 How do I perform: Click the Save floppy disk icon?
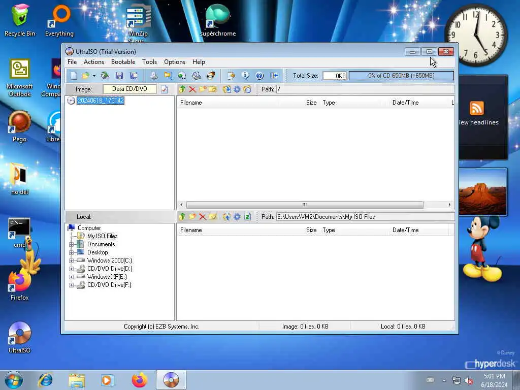point(119,76)
